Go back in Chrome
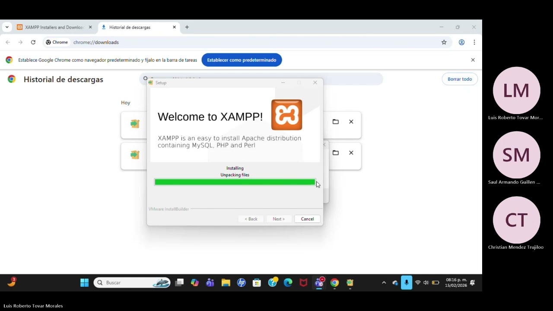 (x=8, y=42)
